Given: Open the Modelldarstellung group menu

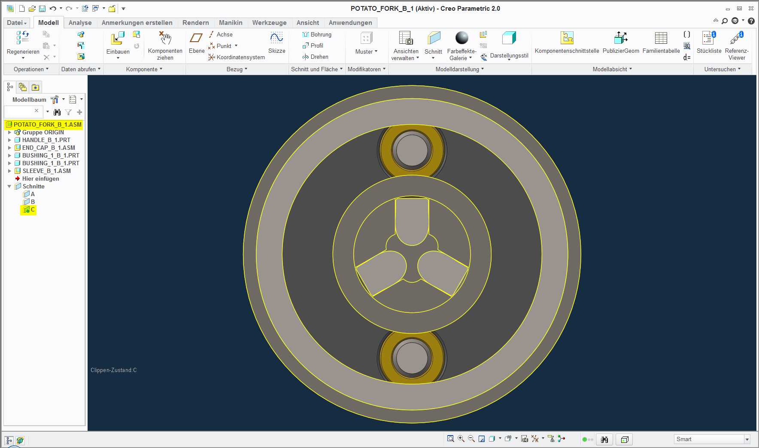Looking at the screenshot, I should (x=459, y=69).
